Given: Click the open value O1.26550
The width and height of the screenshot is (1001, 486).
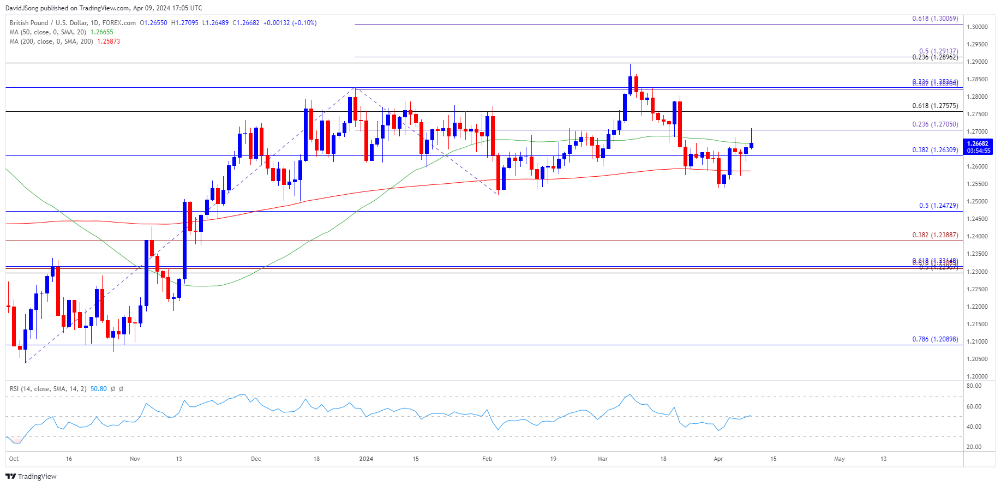Looking at the screenshot, I should coord(154,23).
